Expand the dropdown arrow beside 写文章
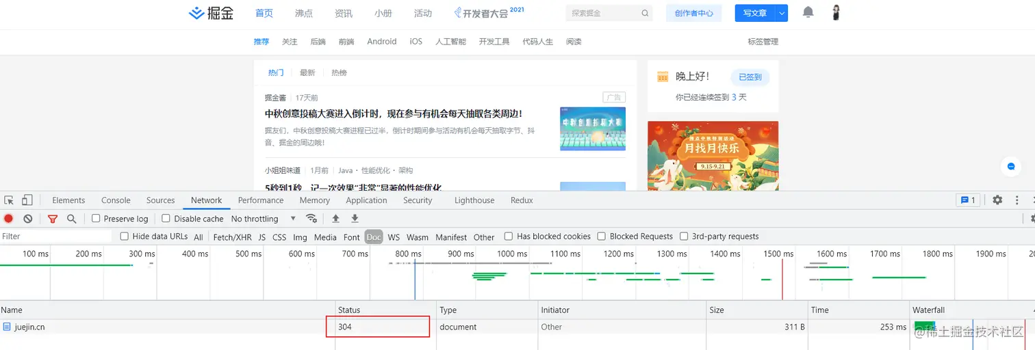Image resolution: width=1035 pixels, height=350 pixels. pos(782,13)
